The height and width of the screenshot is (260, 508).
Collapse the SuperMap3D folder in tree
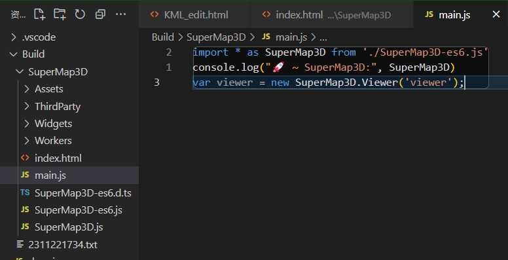pos(69,71)
